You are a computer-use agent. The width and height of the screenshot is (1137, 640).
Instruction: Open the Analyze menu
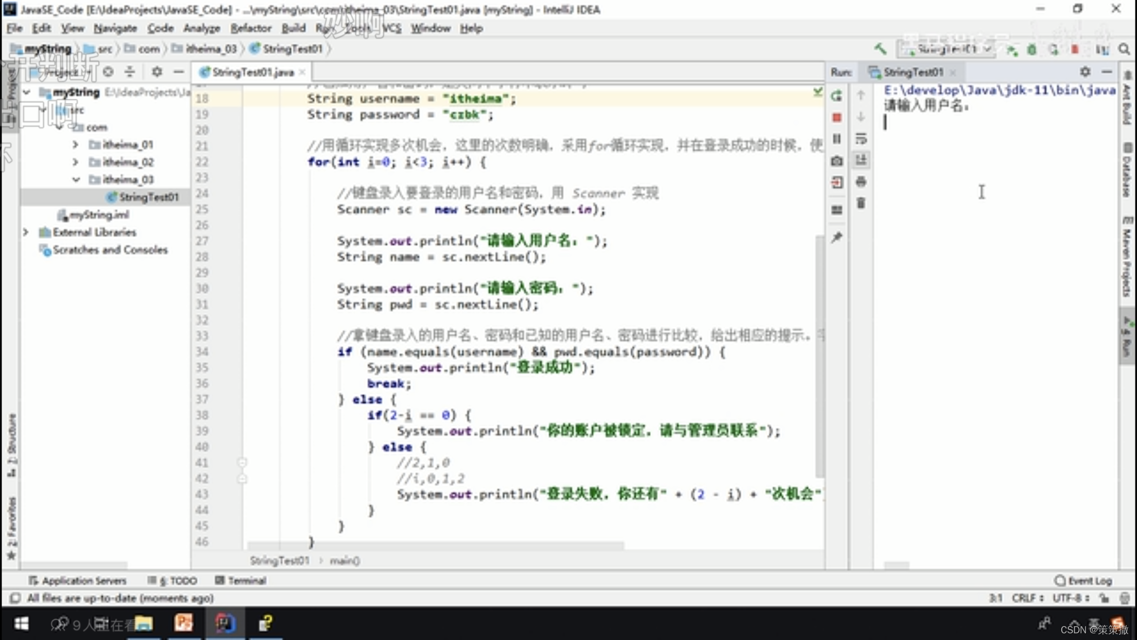click(x=201, y=28)
